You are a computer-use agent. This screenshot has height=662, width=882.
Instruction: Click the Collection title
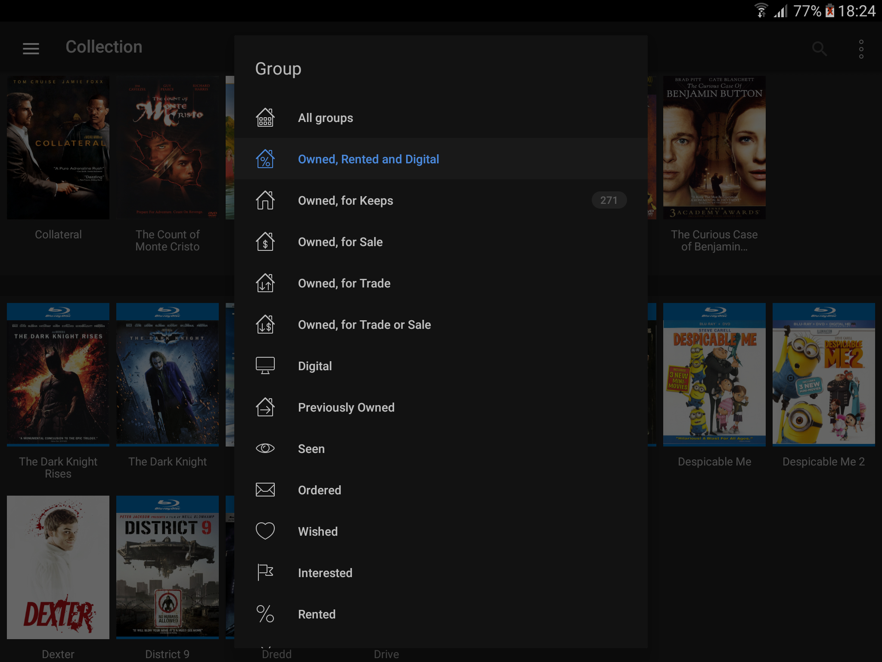pos(104,47)
